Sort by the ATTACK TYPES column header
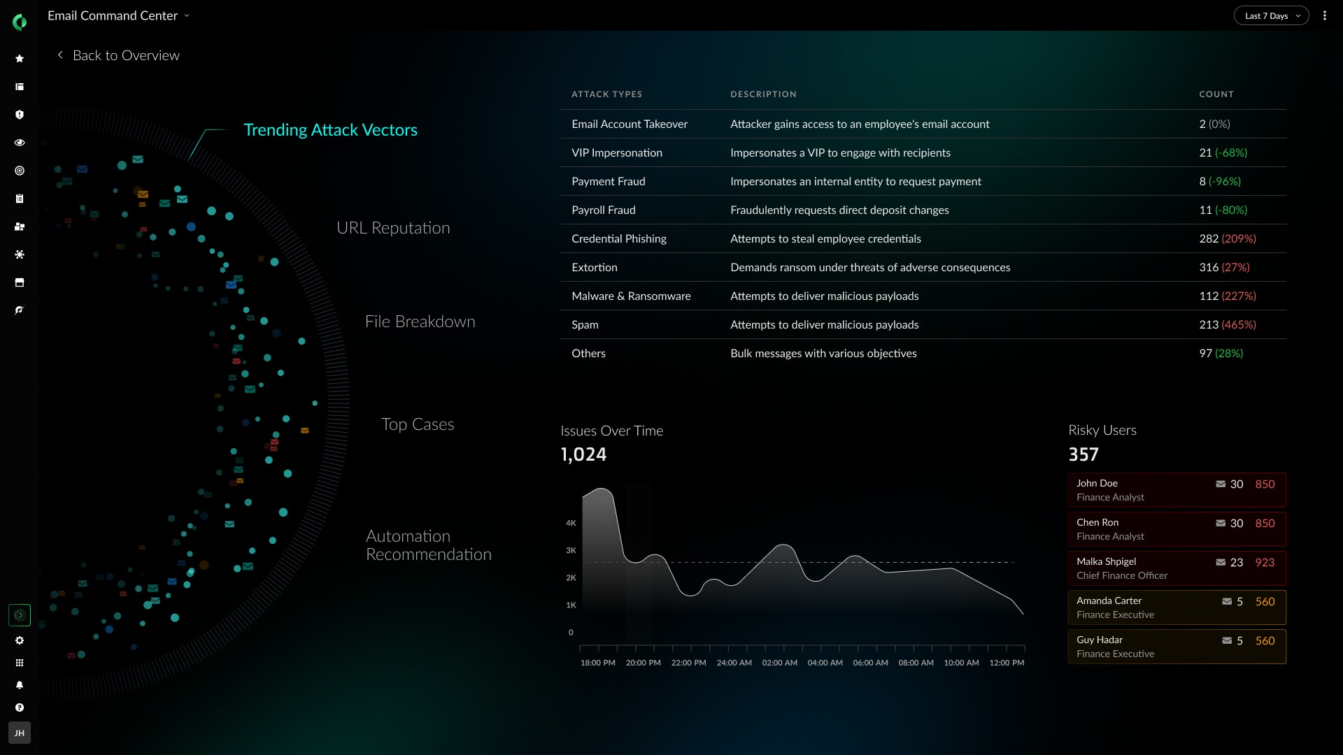 (x=606, y=94)
